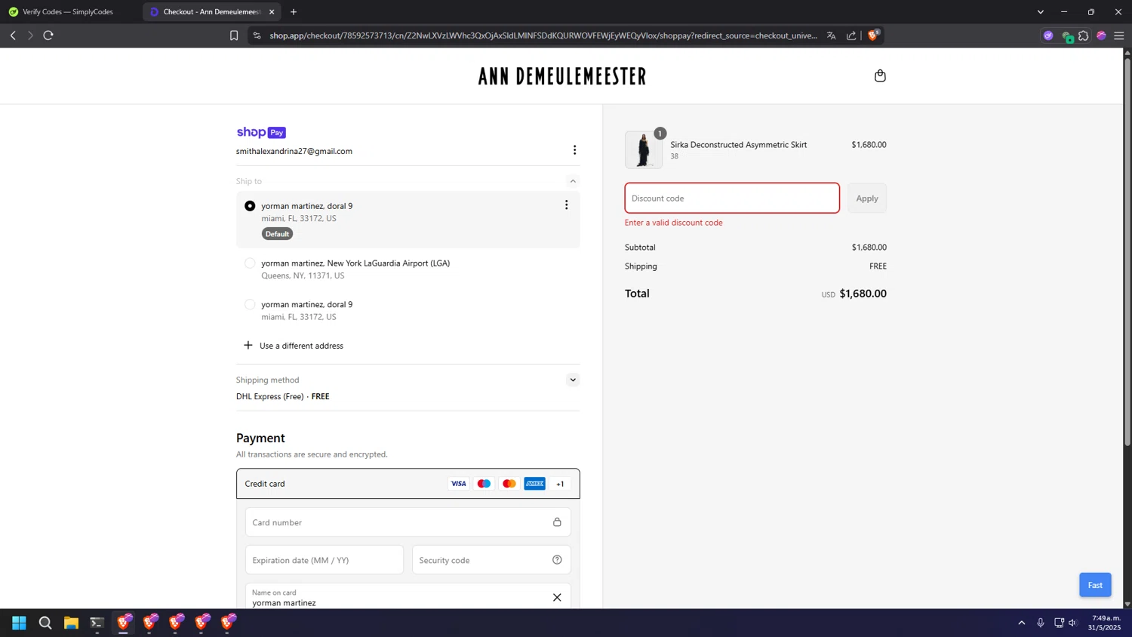Click the share page icon
This screenshot has height=637, width=1132.
pyautogui.click(x=851, y=35)
